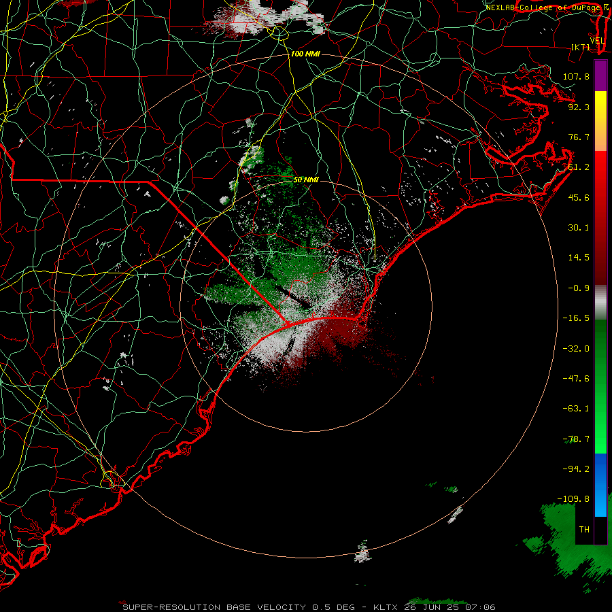Viewport: 612px width, 612px height.
Task: Select the -94.2 value on velocity scale
Action: (576, 469)
